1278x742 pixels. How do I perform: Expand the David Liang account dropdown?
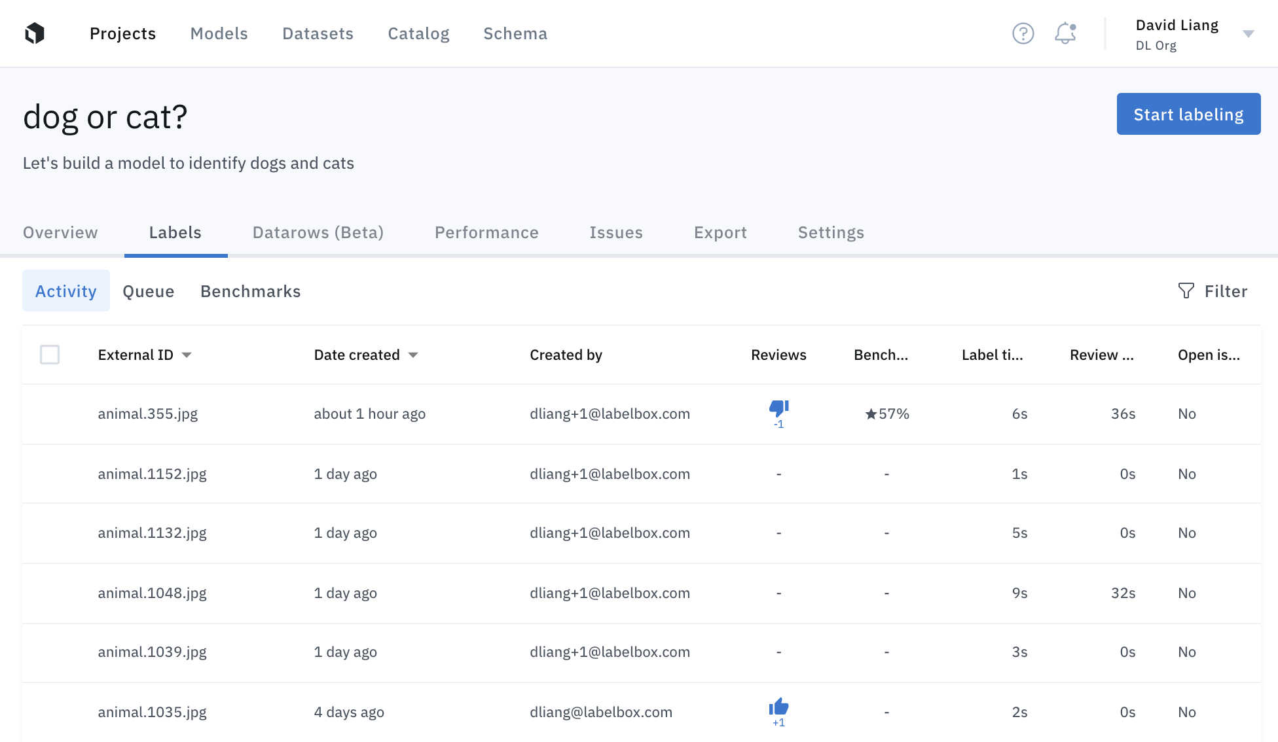coord(1248,34)
